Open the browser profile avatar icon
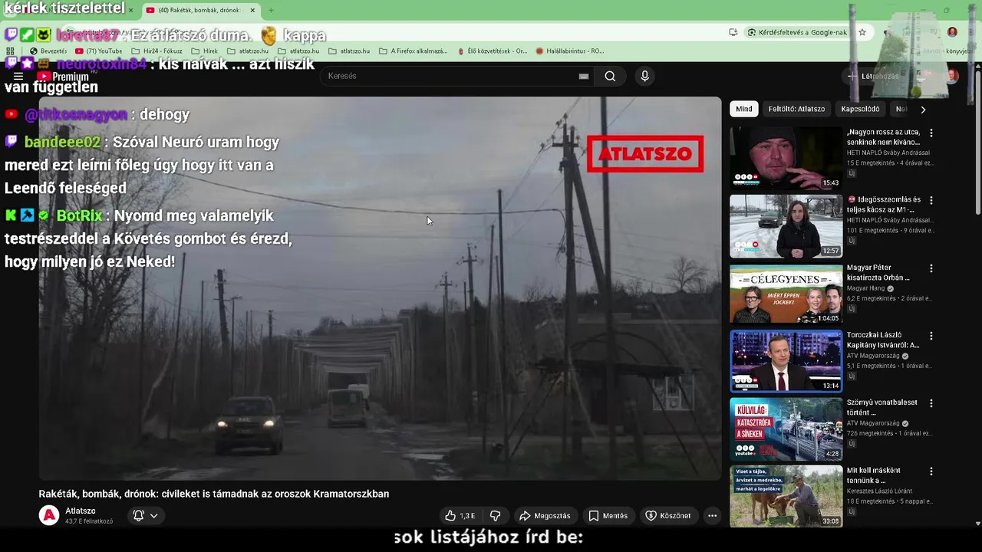 952,32
